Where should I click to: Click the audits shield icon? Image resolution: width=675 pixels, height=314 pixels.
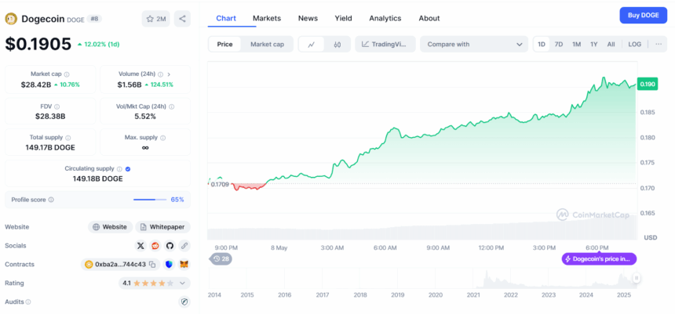tap(184, 301)
